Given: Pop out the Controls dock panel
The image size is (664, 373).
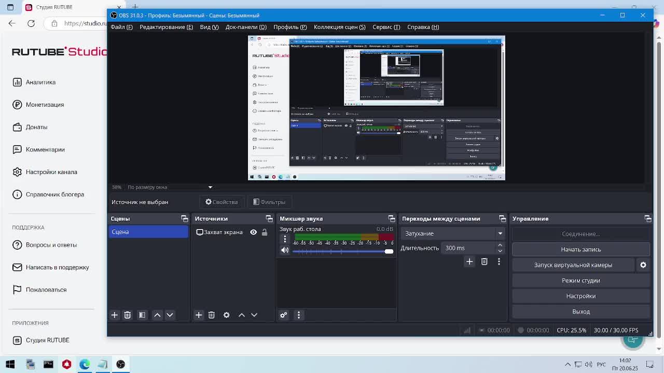Looking at the screenshot, I should (647, 219).
